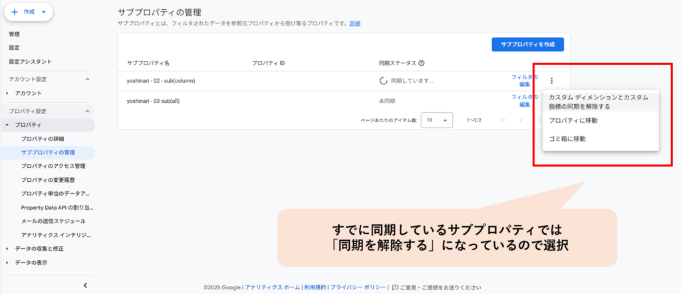Image resolution: width=681 pixels, height=294 pixels.
Task: Collapse the sidebar with the chevron icon
Action: pyautogui.click(x=85, y=285)
